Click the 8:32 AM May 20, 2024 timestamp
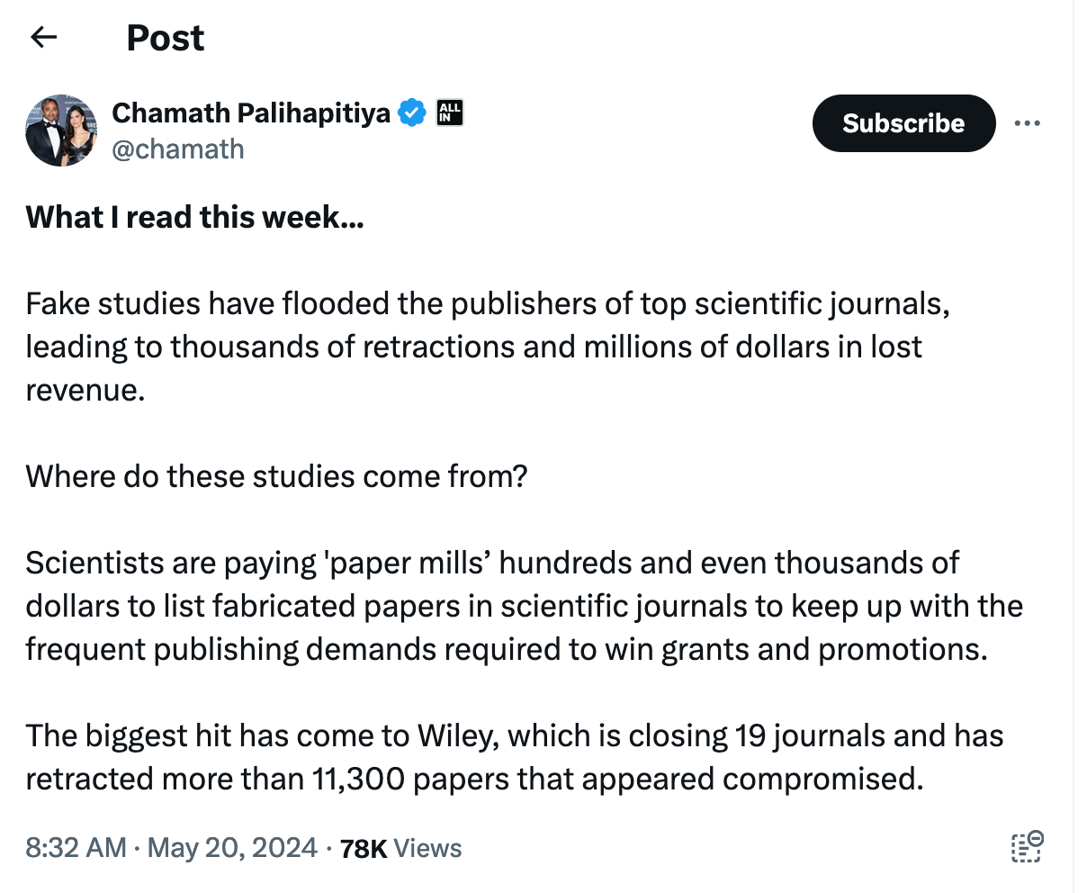1087x893 pixels. coord(171,848)
